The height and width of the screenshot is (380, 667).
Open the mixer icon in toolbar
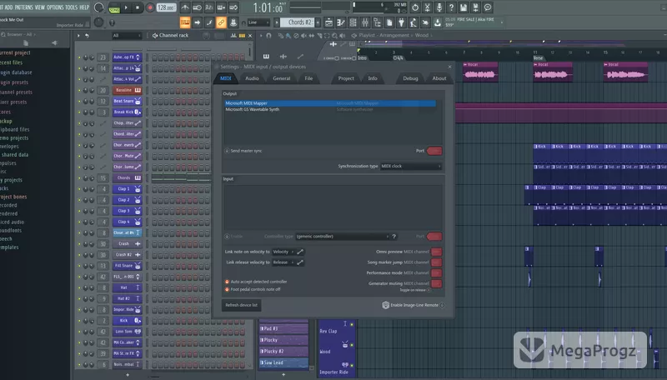[x=365, y=22]
